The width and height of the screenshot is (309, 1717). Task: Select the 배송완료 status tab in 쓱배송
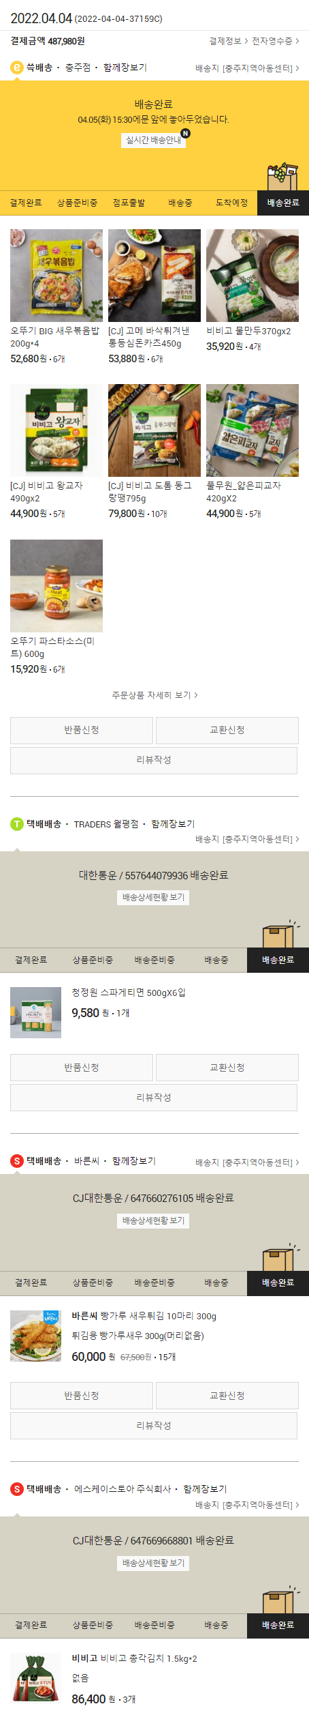[x=283, y=203]
